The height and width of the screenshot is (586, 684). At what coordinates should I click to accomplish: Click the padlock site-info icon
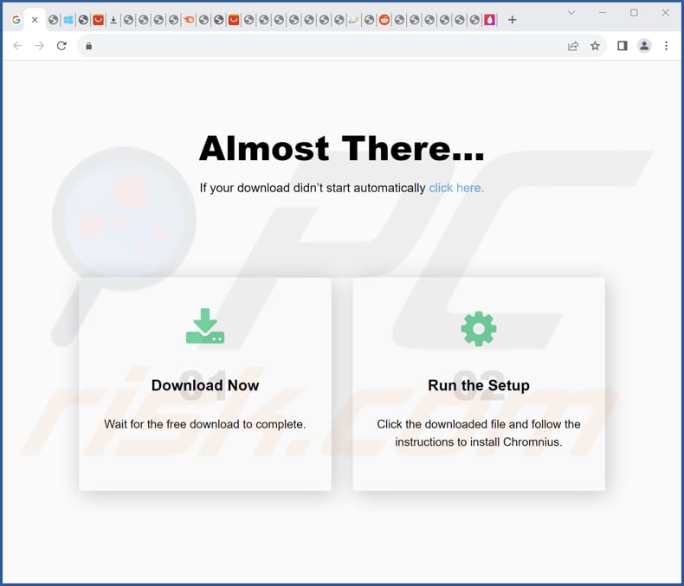(89, 46)
